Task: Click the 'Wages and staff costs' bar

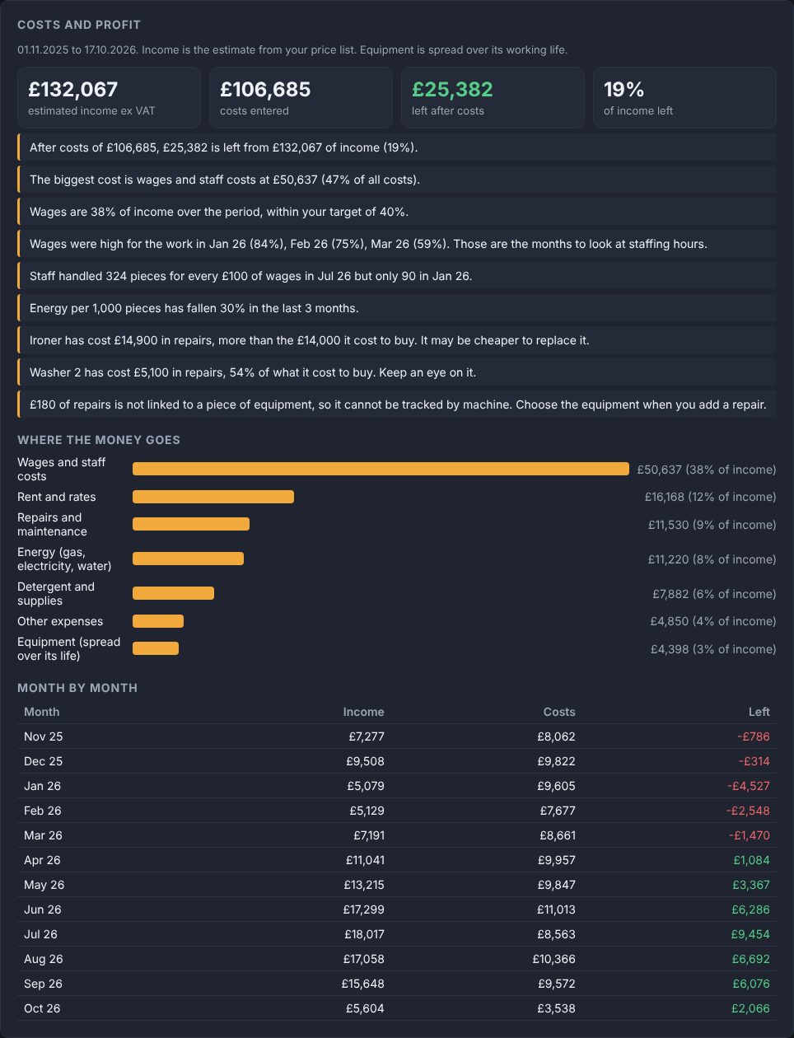Action: 381,469
